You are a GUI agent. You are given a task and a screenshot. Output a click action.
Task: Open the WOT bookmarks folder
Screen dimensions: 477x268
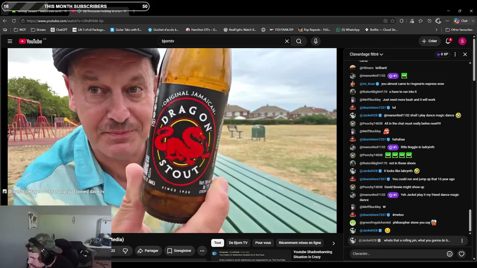click(20, 30)
